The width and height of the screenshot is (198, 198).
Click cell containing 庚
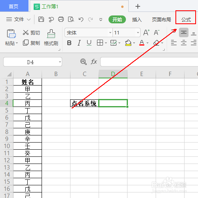pos(28,132)
